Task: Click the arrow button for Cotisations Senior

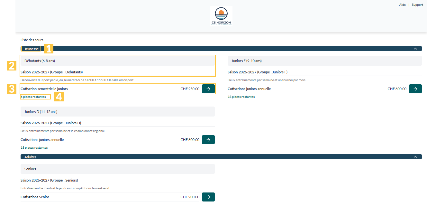Action: tap(208, 197)
